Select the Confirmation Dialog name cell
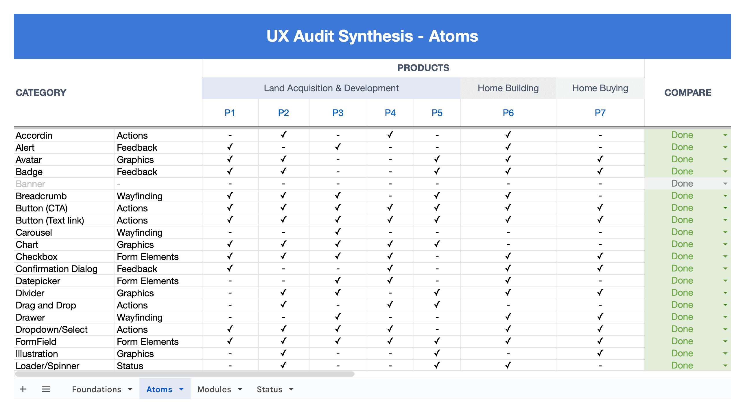 56,269
